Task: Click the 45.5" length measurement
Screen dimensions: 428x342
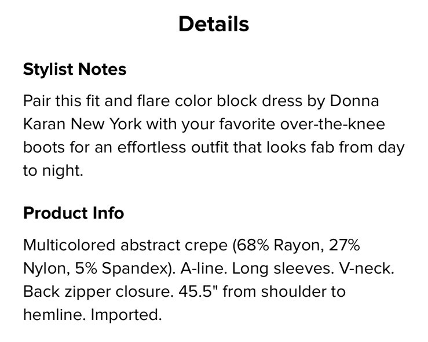Action: tap(195, 291)
